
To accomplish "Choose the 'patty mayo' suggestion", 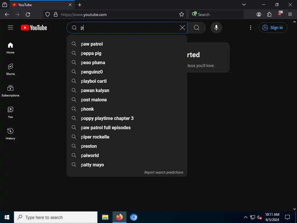I will click(127, 165).
